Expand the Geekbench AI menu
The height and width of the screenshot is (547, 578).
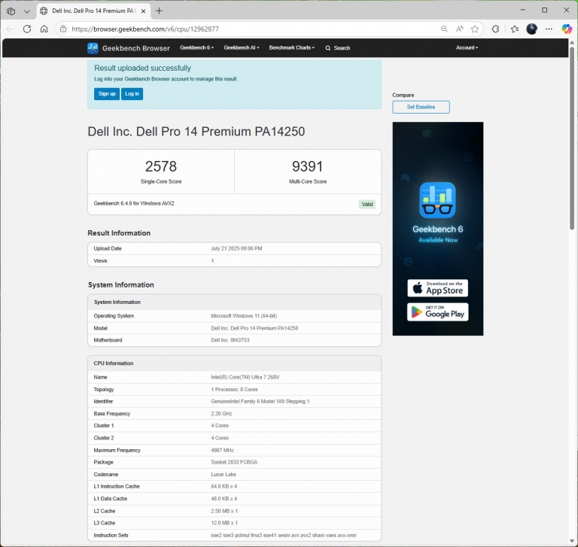click(242, 48)
